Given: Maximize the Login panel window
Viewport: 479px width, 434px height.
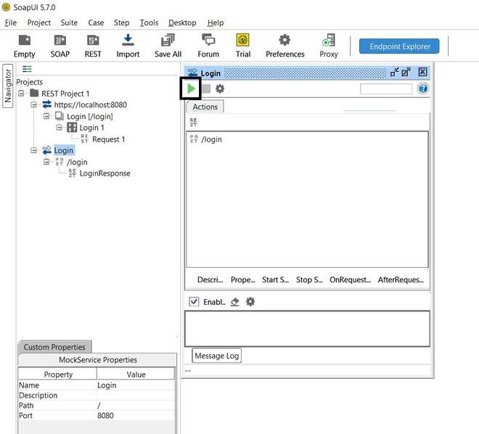Looking at the screenshot, I should [x=406, y=73].
